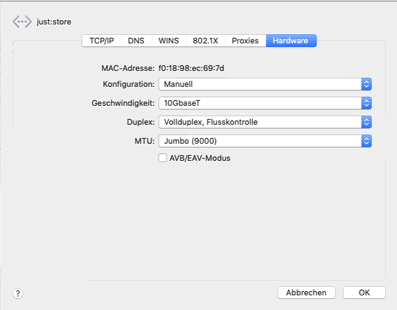The width and height of the screenshot is (397, 310).
Task: Click the just:store network interface icon
Action: (22, 21)
